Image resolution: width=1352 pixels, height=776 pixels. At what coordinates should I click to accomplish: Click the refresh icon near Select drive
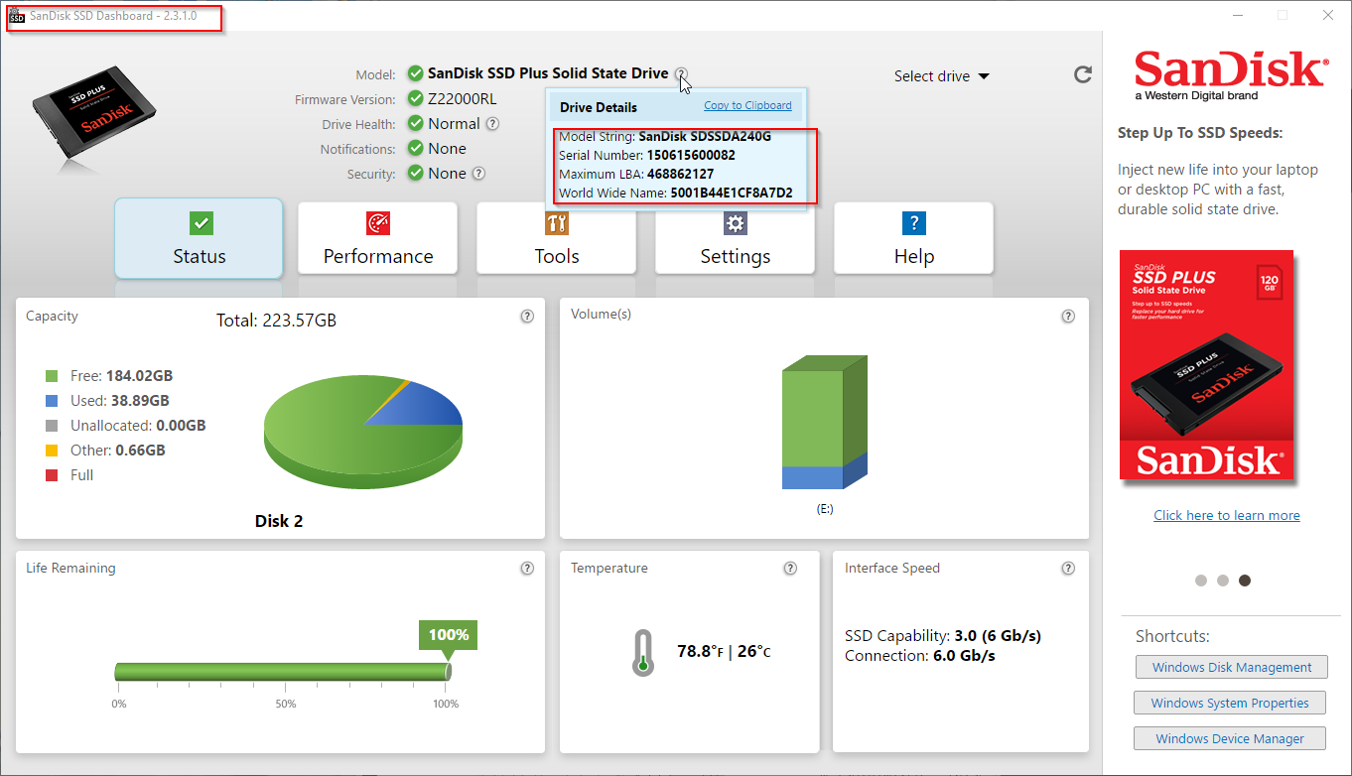coord(1083,74)
